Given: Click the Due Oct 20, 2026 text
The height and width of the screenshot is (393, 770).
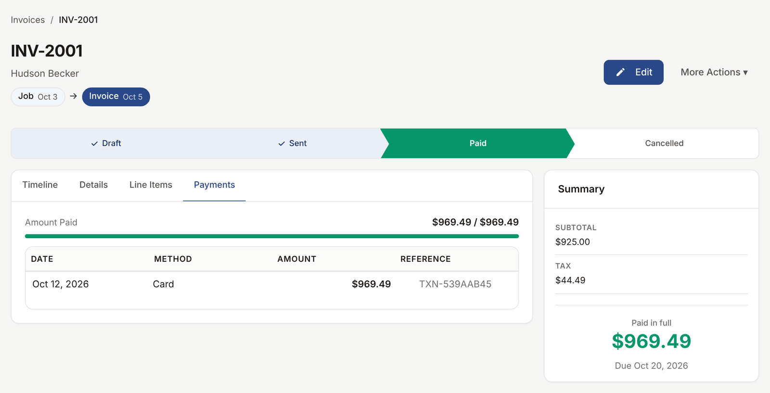Looking at the screenshot, I should coord(652,366).
